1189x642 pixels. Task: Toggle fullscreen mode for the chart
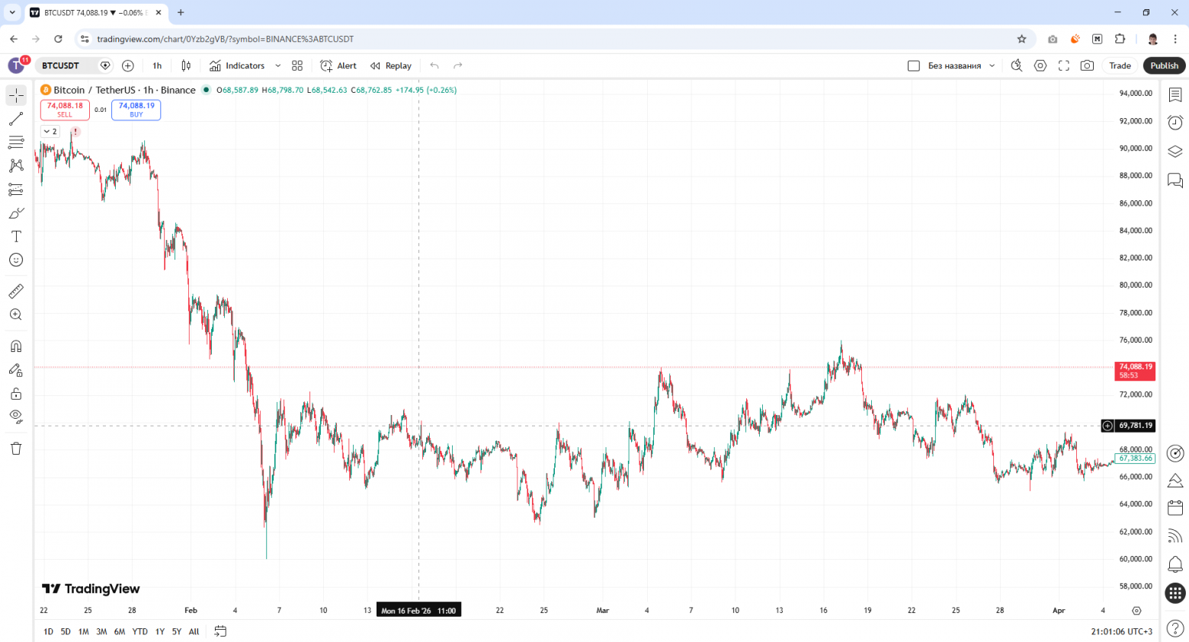(x=1064, y=65)
